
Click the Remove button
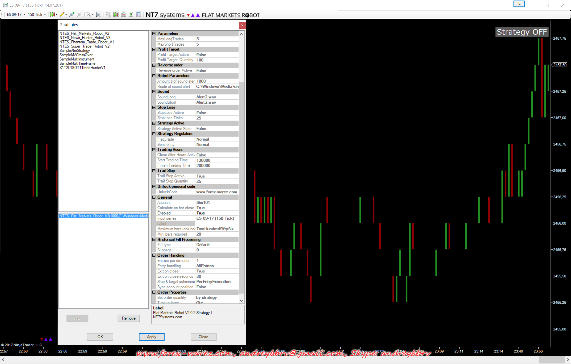point(129,318)
